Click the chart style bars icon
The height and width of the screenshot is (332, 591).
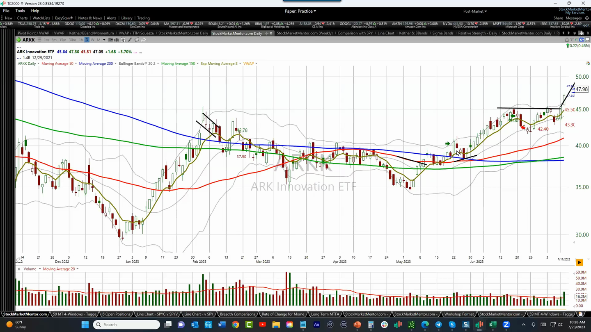pyautogui.click(x=116, y=40)
